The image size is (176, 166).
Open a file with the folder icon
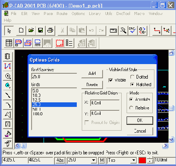[x=31, y=30]
